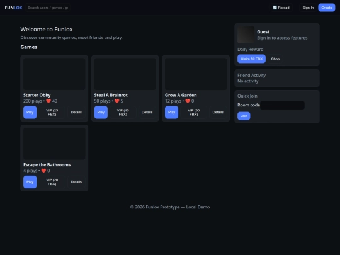View Details of Escape the Bathrooms
340x255 pixels.
pyautogui.click(x=76, y=182)
